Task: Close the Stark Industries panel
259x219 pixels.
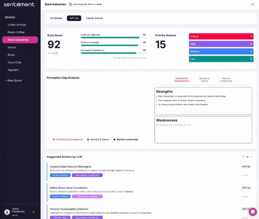Action: 253,4
